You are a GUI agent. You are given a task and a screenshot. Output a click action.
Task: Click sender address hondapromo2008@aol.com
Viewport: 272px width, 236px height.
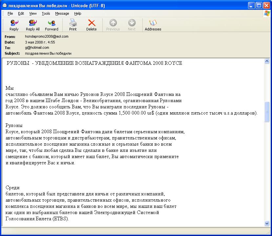tap(47, 37)
